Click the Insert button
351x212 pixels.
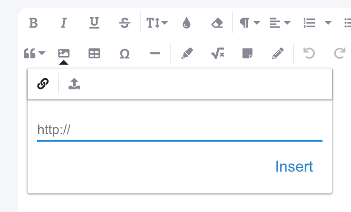[x=294, y=166]
